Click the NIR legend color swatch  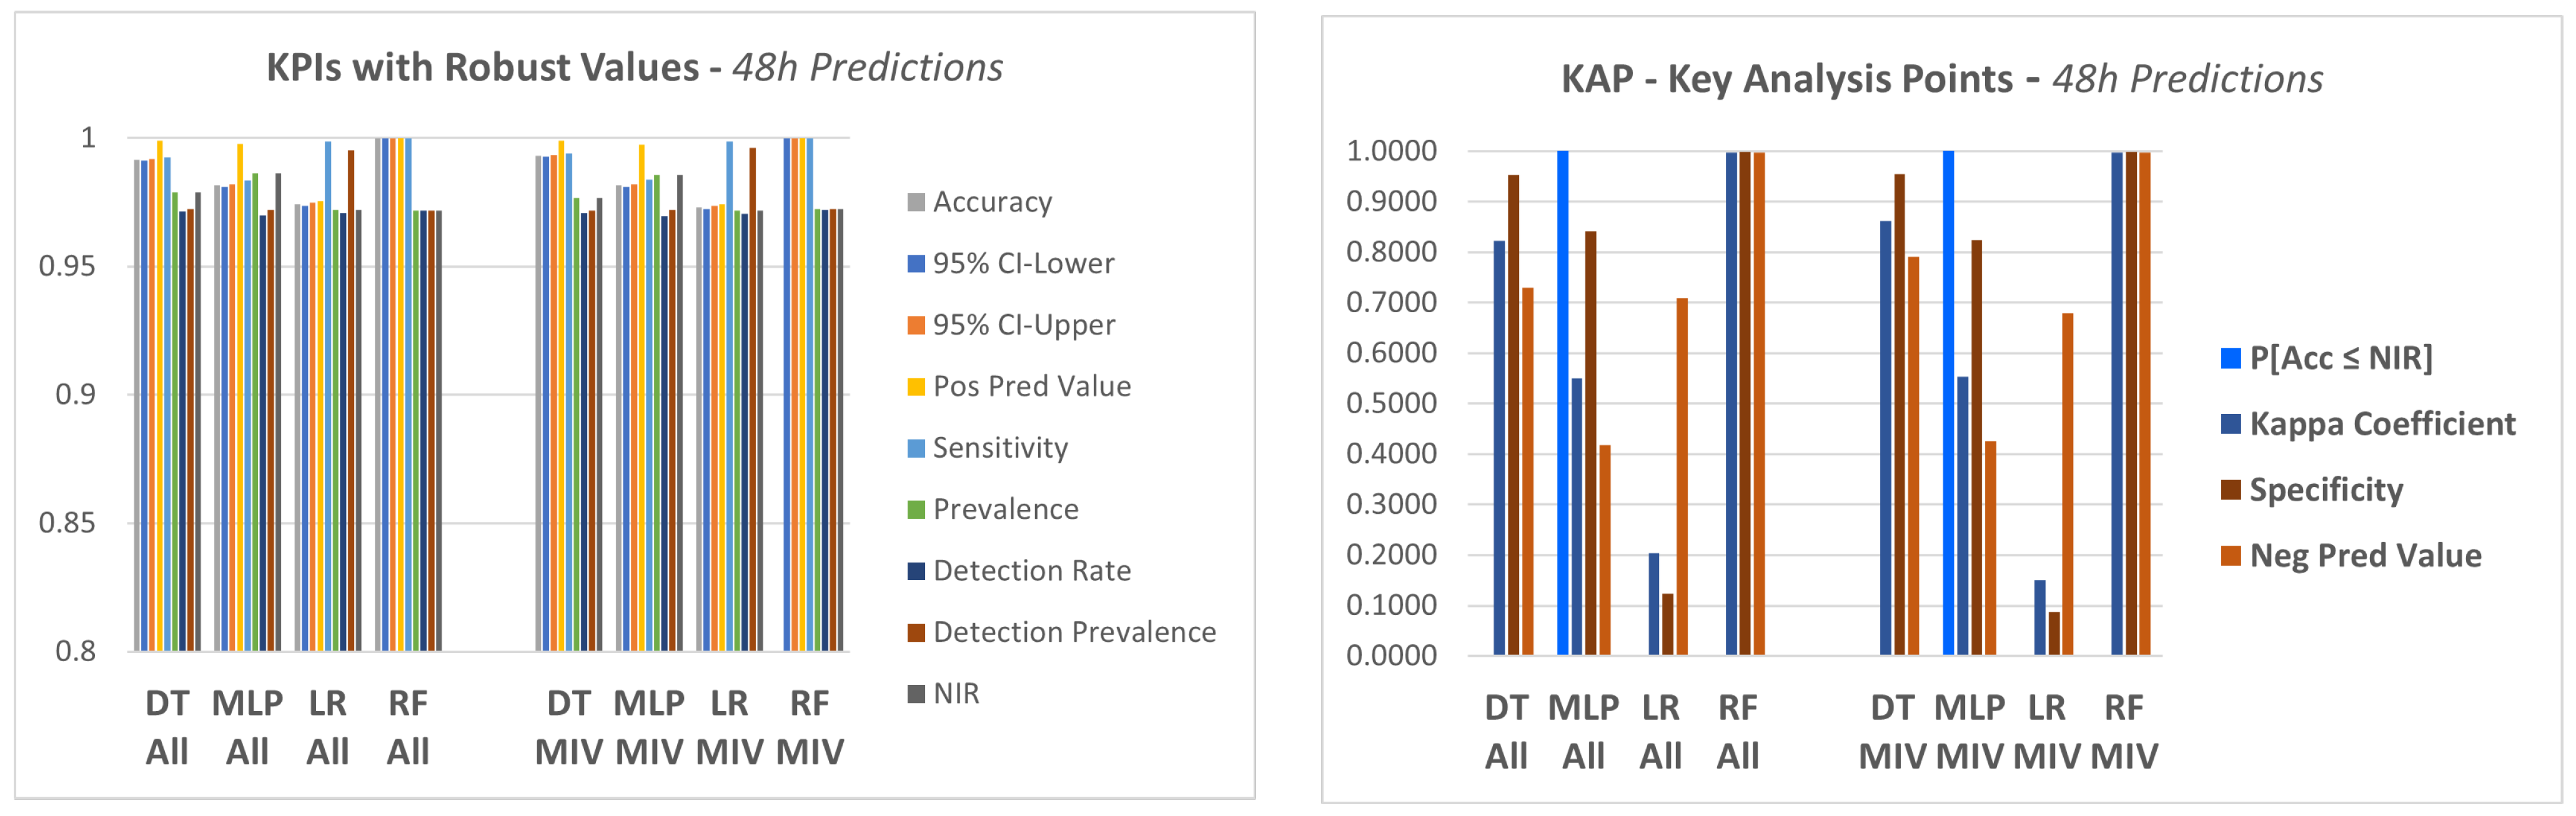point(915,694)
